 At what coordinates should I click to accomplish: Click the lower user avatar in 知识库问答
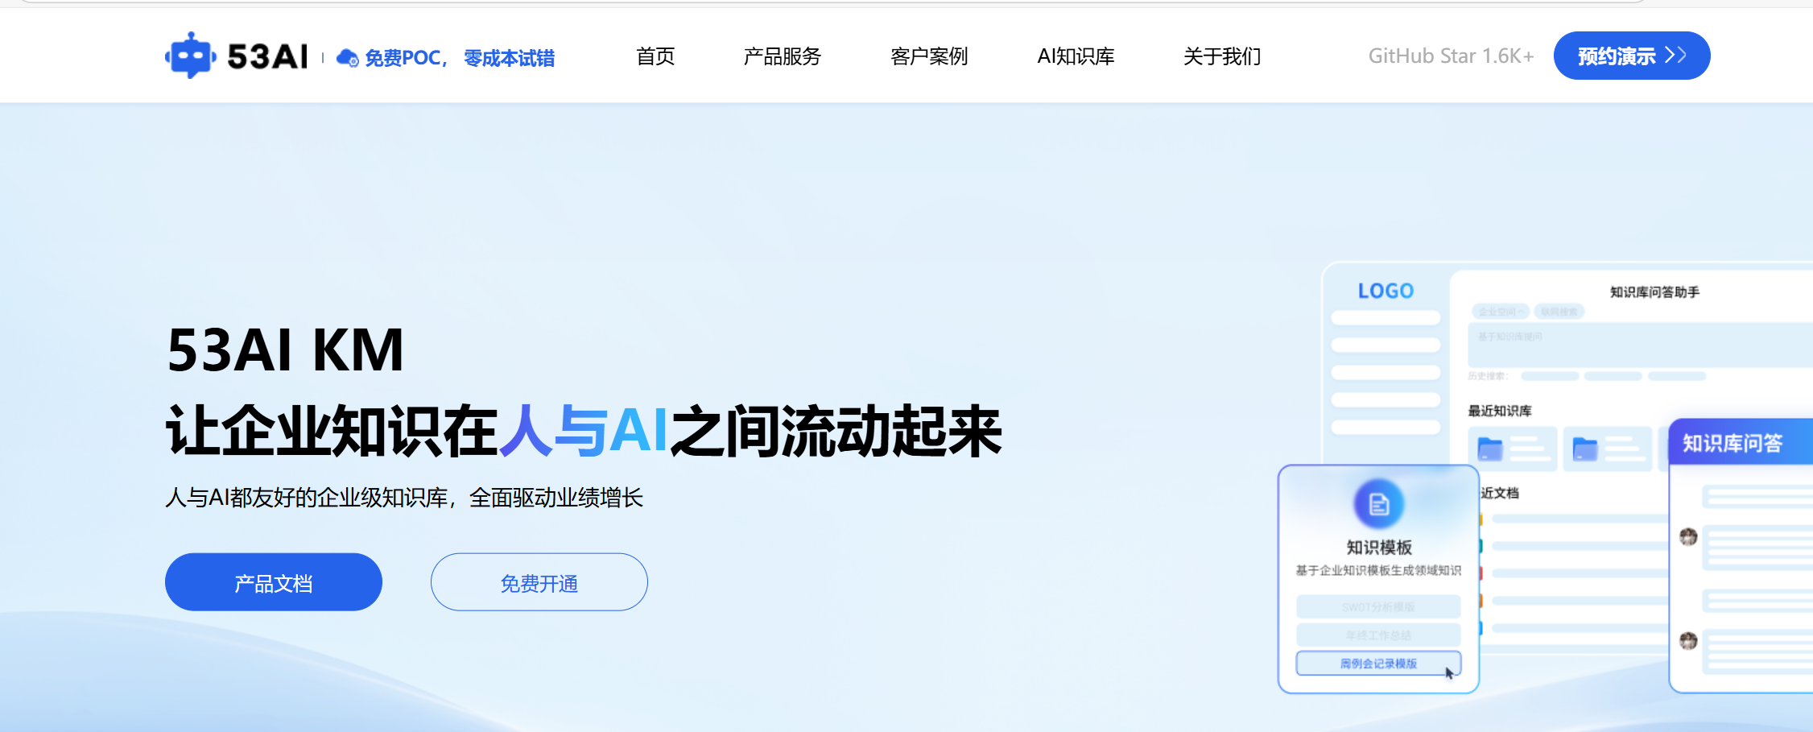pyautogui.click(x=1688, y=641)
